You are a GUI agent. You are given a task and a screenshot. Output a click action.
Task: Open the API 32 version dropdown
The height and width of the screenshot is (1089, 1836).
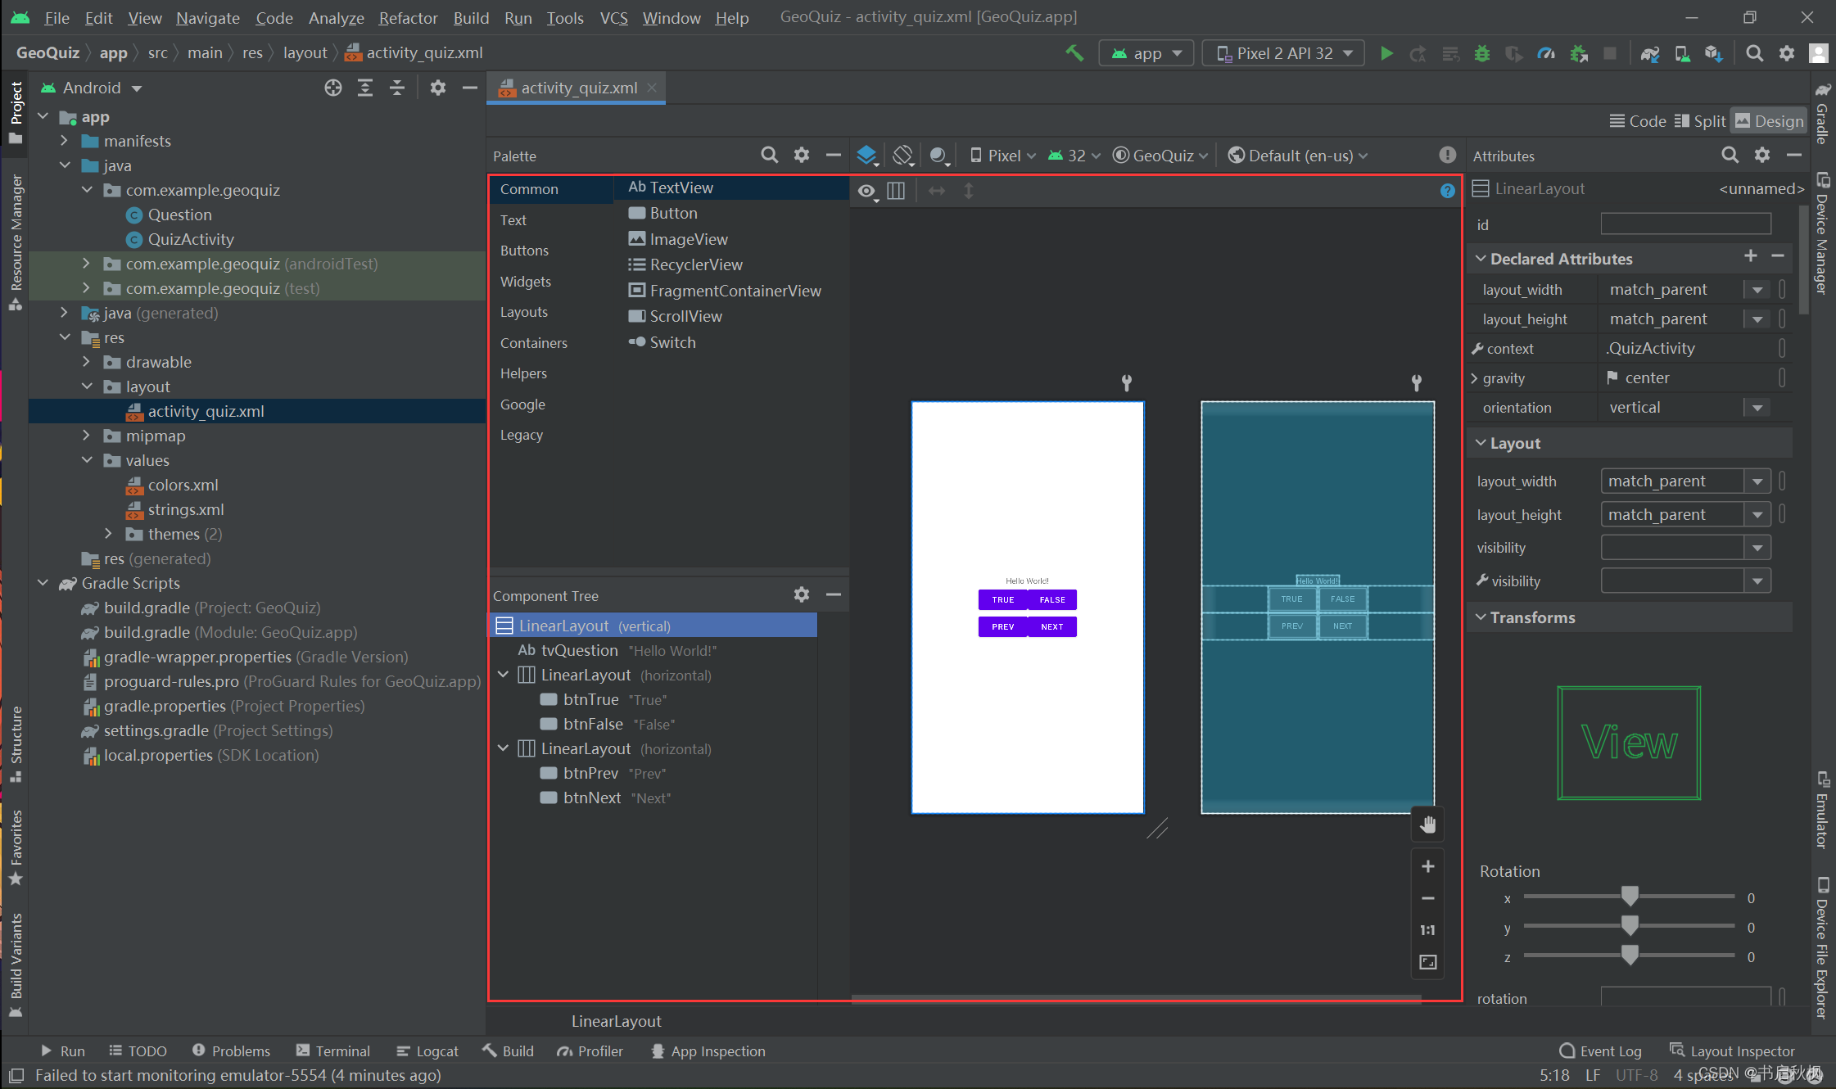point(1074,155)
